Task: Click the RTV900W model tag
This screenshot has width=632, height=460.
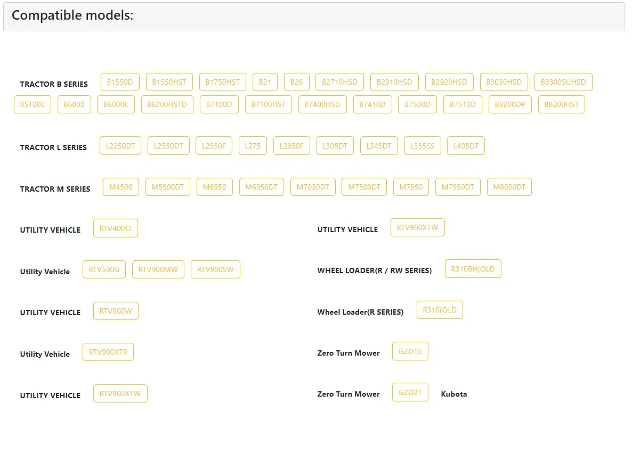Action: tap(116, 311)
